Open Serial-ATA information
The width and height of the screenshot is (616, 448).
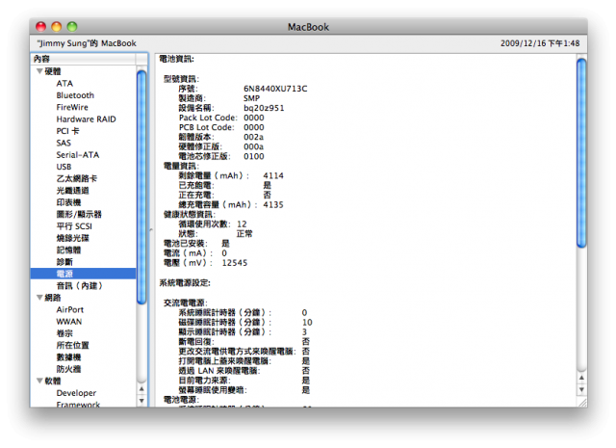pos(77,154)
